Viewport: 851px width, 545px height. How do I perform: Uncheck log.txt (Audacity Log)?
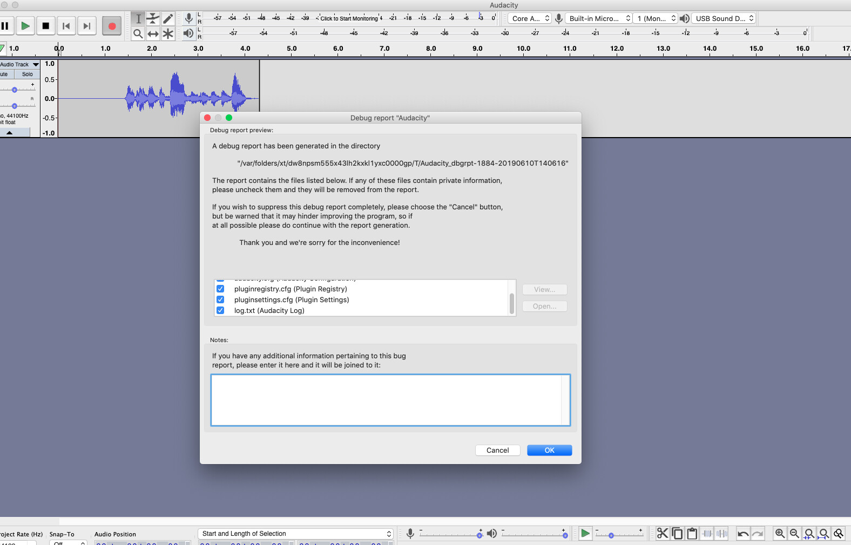[220, 310]
